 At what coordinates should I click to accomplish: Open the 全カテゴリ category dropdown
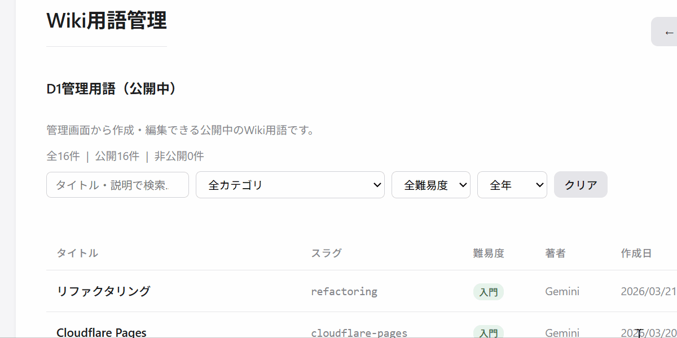[290, 185]
